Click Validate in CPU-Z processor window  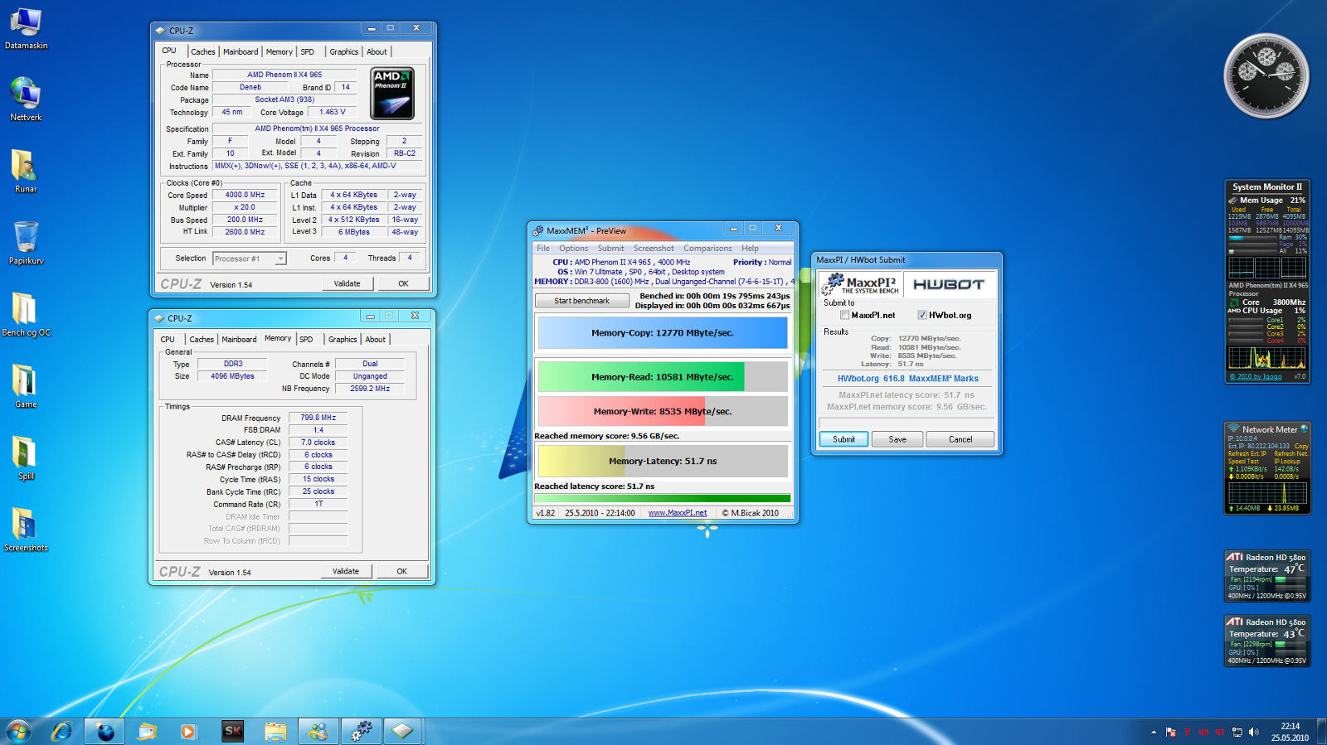[348, 283]
